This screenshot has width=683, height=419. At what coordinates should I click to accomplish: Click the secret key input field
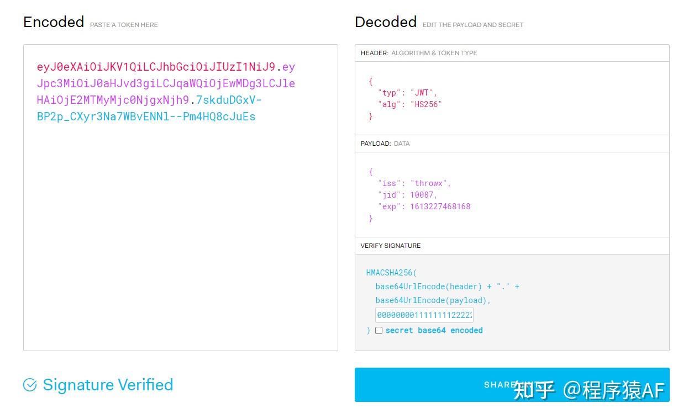point(424,315)
